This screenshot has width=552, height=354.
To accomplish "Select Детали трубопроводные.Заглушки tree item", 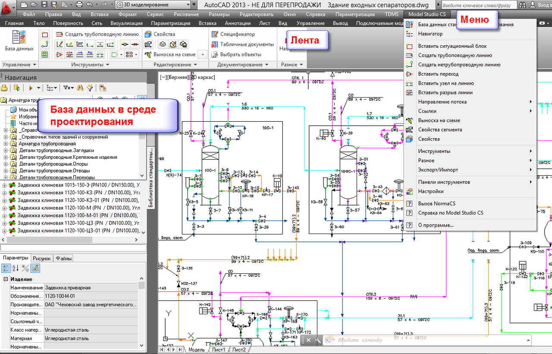I will 56,151.
